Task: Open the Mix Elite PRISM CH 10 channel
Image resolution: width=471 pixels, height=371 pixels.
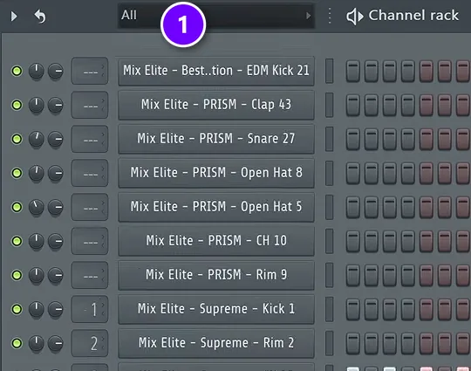Action: click(x=216, y=241)
